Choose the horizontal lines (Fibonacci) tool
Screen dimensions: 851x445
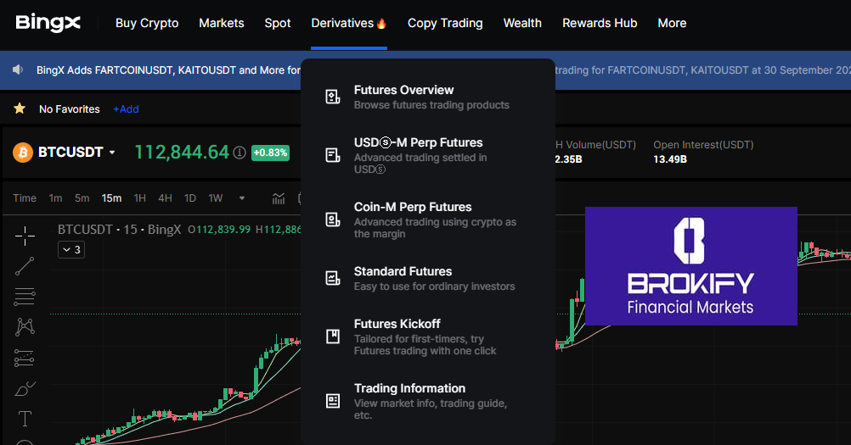25,297
